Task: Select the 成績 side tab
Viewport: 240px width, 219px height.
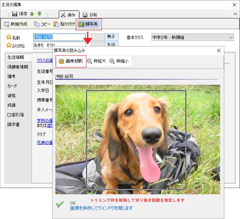Action: click(x=11, y=105)
